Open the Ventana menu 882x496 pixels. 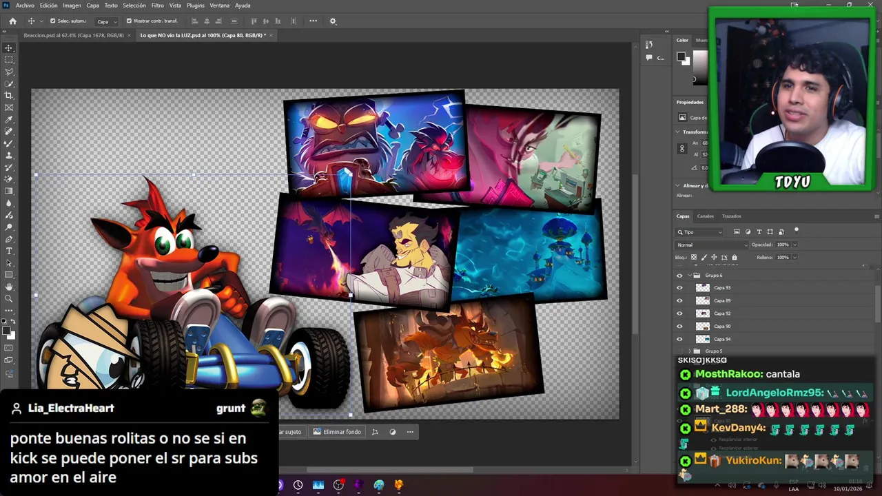tap(220, 6)
